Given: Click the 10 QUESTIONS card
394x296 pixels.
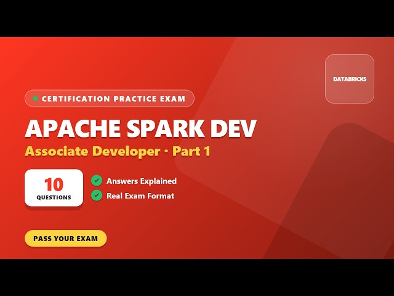Looking at the screenshot, I should click(54, 187).
